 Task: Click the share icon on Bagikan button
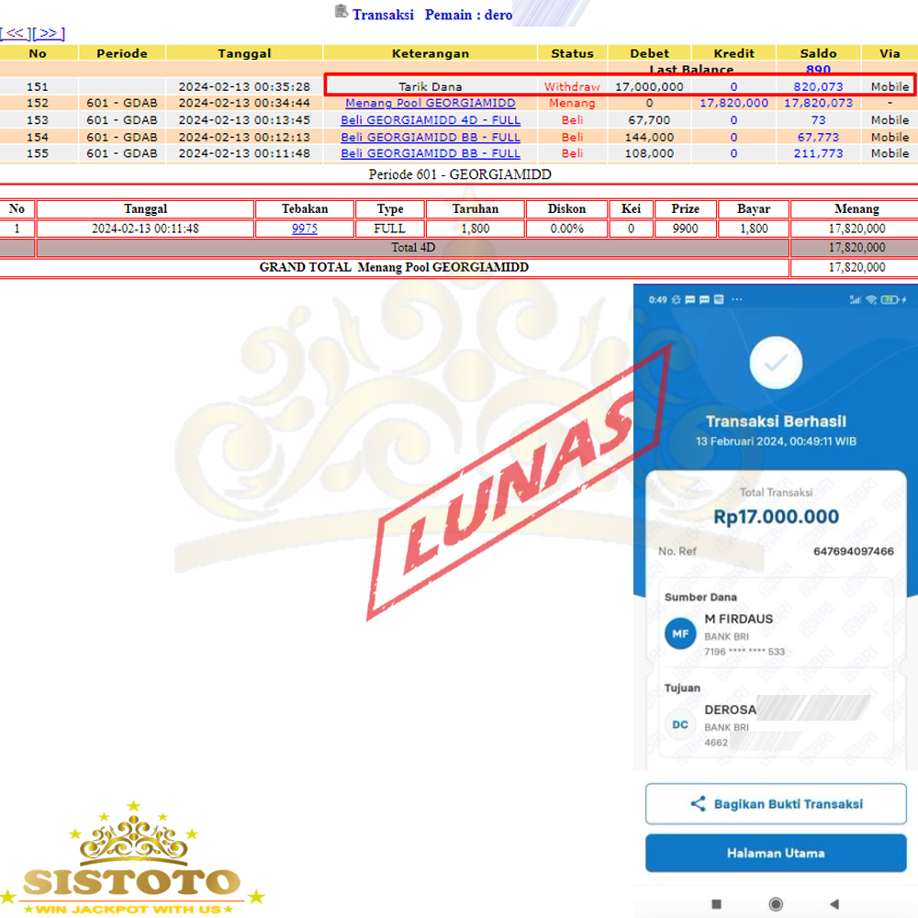pyautogui.click(x=698, y=804)
